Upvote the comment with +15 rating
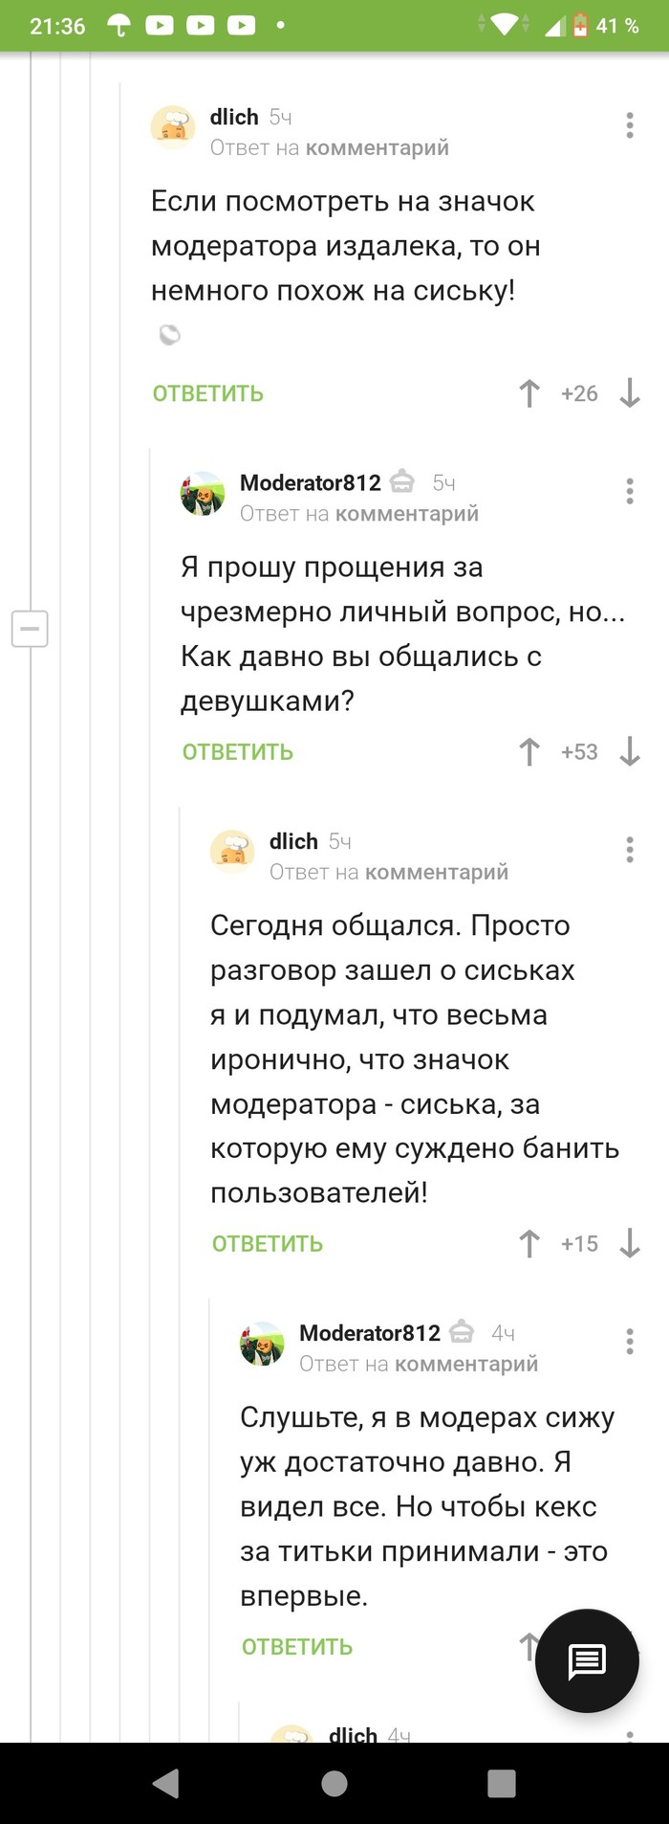 coord(529,1243)
